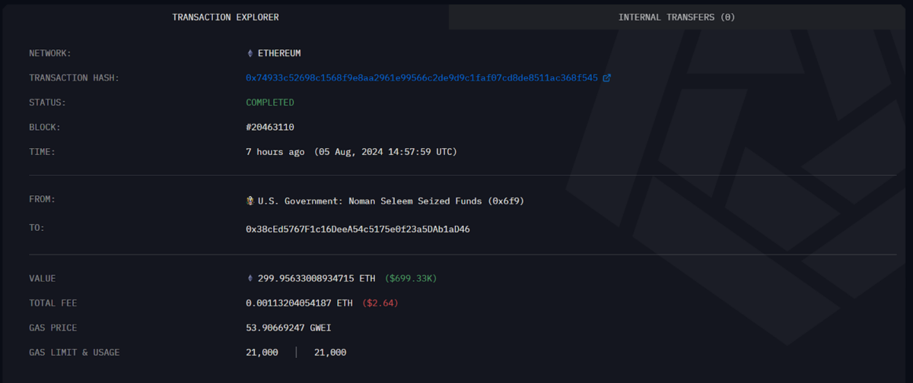This screenshot has height=383, width=913.
Task: Click the first 21,000 gas limit value
Action: pyautogui.click(x=262, y=353)
